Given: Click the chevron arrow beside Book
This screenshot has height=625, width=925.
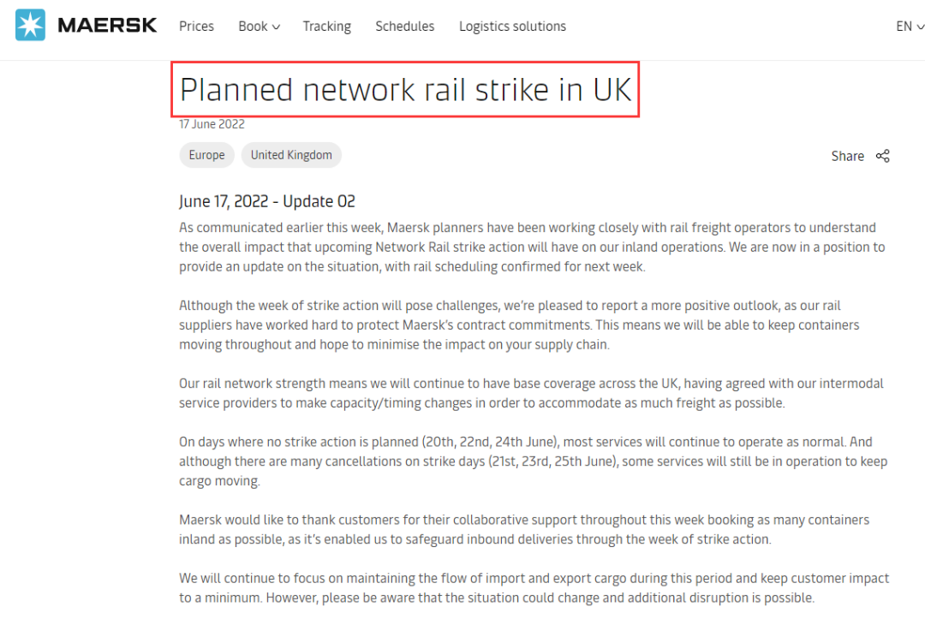Looking at the screenshot, I should point(277,27).
